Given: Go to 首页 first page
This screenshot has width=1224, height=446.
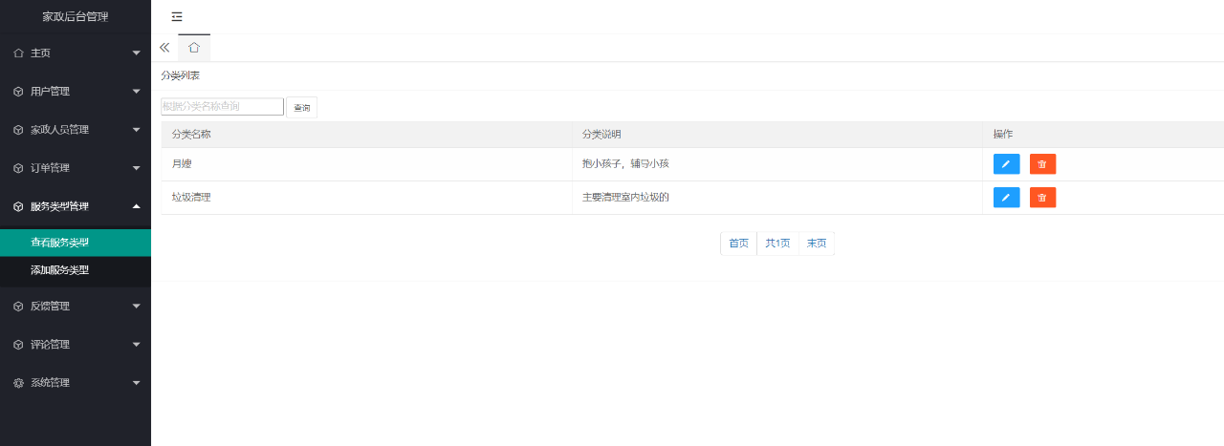Looking at the screenshot, I should click(x=738, y=244).
